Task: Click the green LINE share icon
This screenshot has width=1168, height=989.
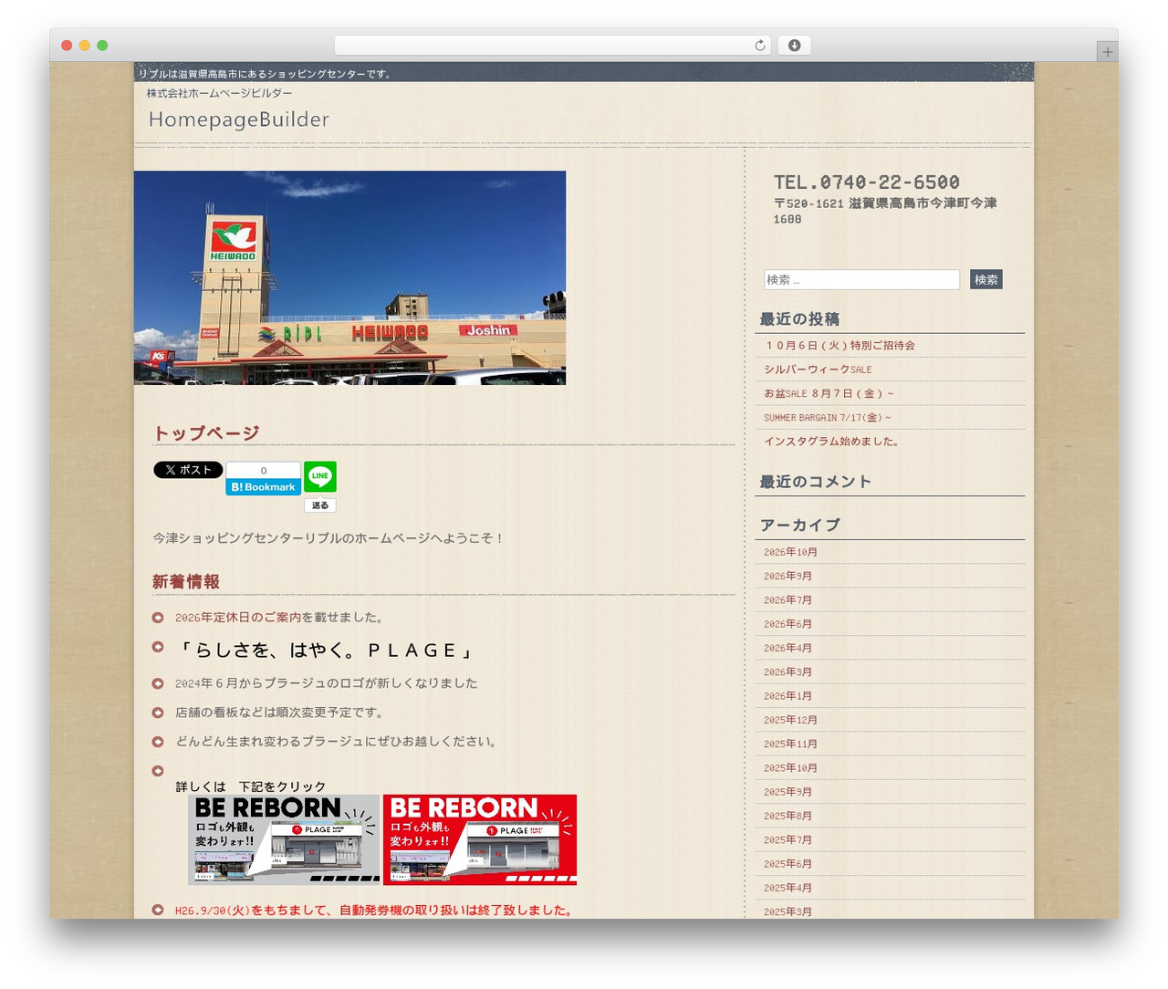Action: [x=319, y=476]
